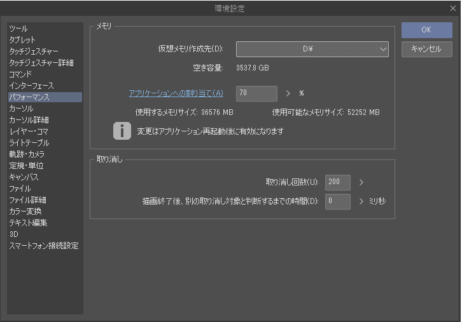
Task: Click 使用するメモリサイズ: 36576 MB text
Action: click(184, 112)
